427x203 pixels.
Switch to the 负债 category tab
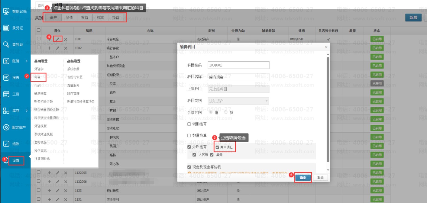tap(69, 18)
